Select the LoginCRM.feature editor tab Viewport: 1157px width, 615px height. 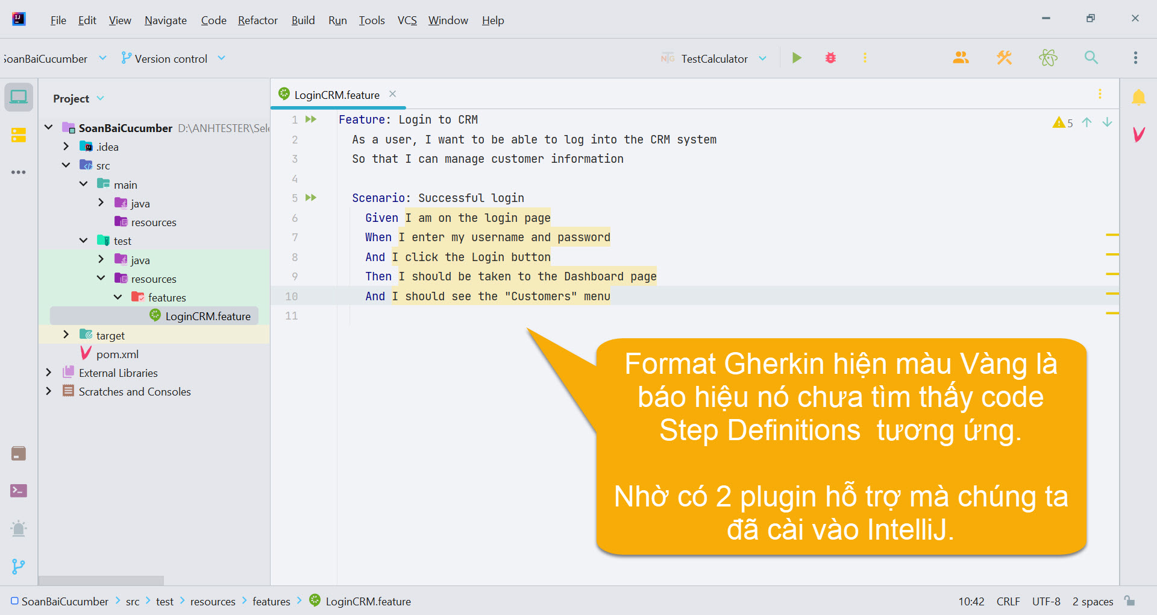point(337,95)
